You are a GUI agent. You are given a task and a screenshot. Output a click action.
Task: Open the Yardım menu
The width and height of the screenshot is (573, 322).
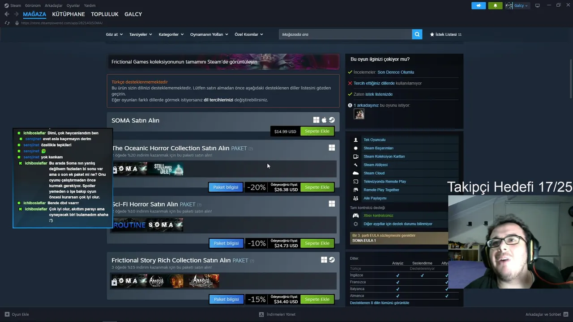click(x=90, y=6)
